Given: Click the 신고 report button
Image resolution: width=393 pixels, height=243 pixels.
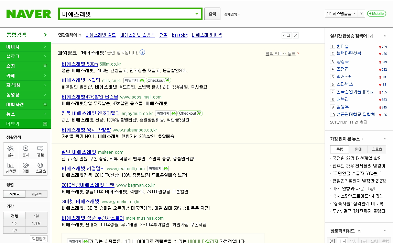Looking at the screenshot, I should coord(286,35).
